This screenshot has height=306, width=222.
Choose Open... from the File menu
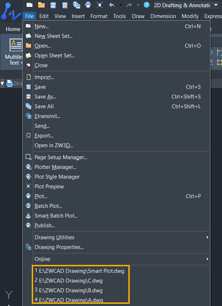click(116, 46)
